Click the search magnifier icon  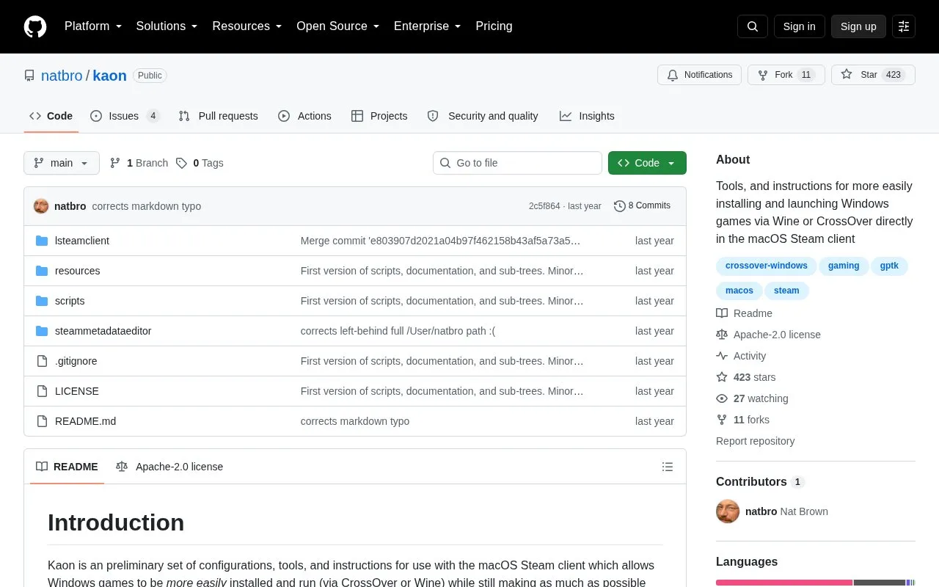tap(753, 26)
